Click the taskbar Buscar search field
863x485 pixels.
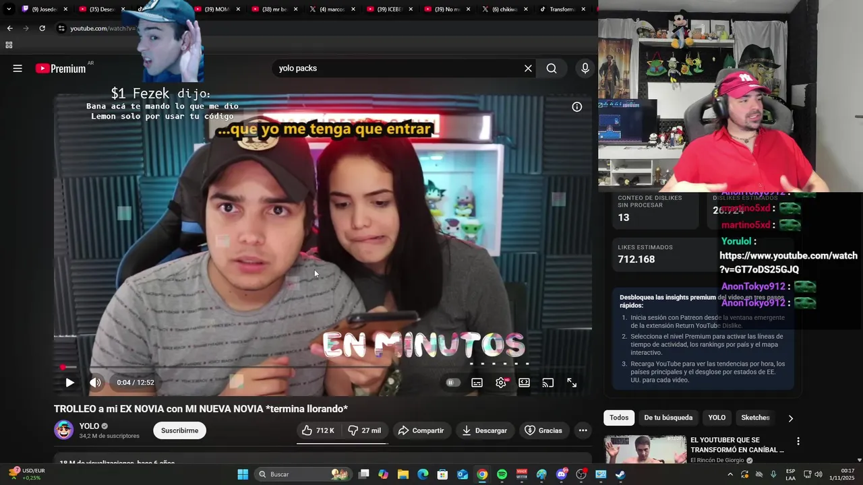(302, 474)
